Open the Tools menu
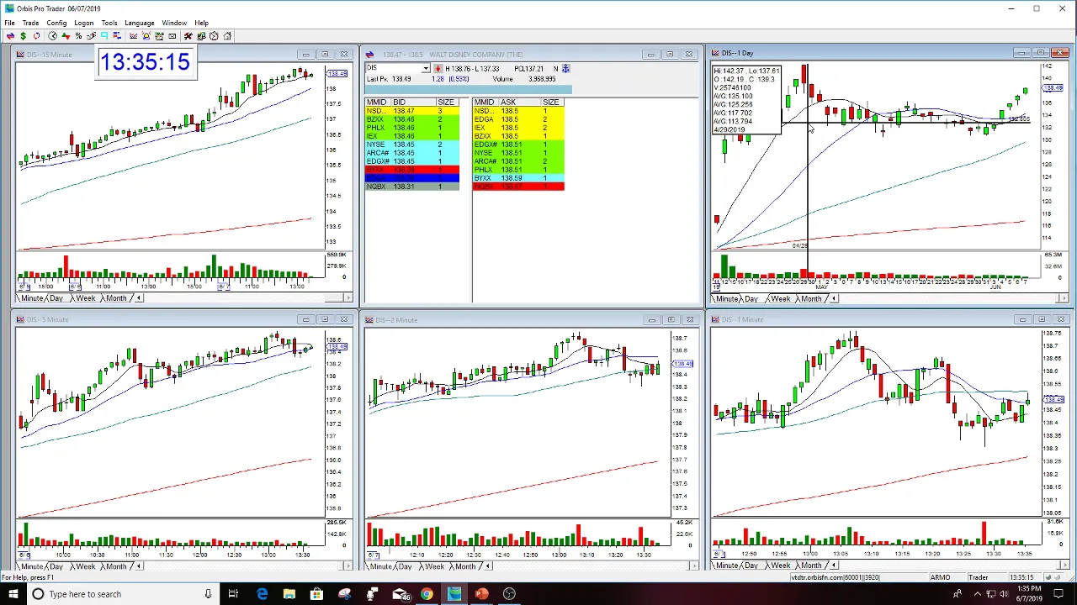 [x=109, y=23]
